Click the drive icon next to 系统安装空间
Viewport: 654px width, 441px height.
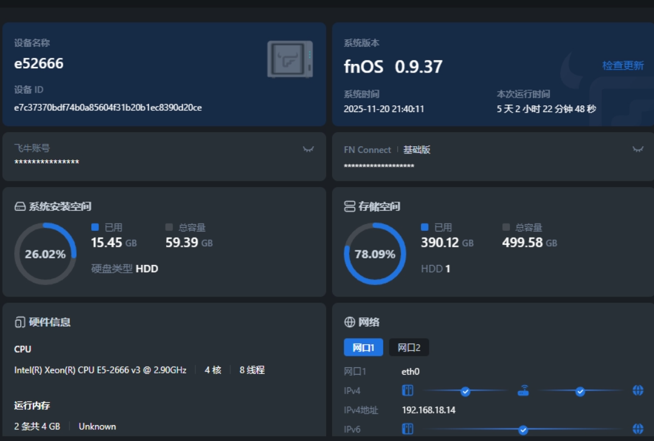tap(20, 206)
